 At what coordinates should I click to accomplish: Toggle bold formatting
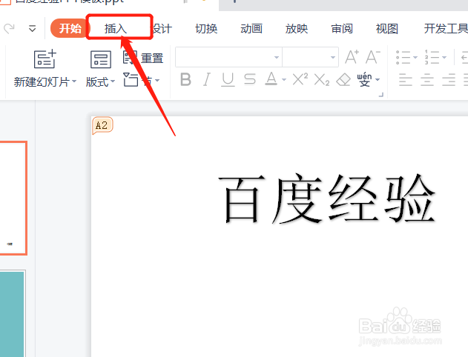185,79
